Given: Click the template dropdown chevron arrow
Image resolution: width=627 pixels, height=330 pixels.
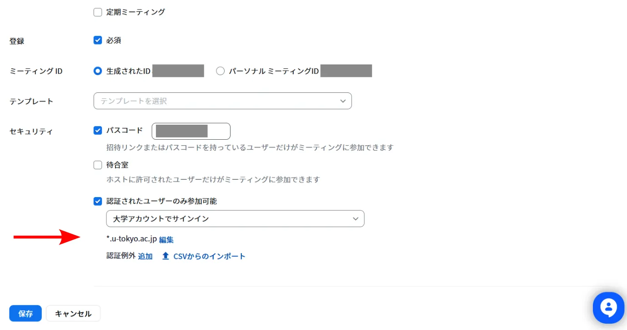Looking at the screenshot, I should (343, 101).
